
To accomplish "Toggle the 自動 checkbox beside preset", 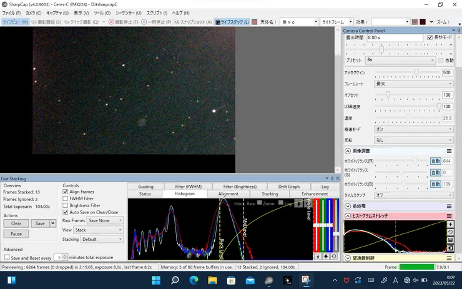I will point(441,61).
